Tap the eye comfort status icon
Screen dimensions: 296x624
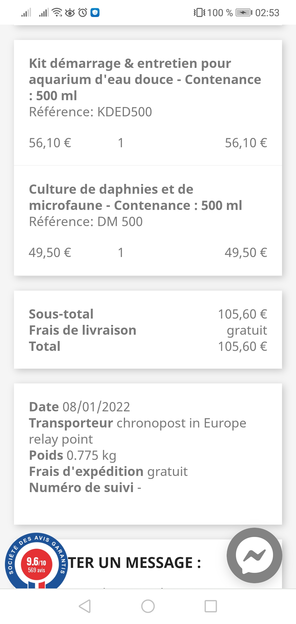pos(70,12)
